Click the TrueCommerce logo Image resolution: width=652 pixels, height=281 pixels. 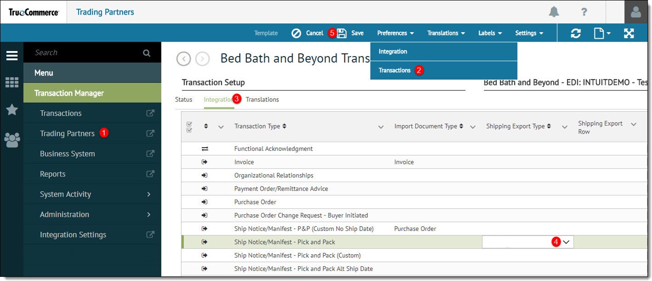coord(34,12)
